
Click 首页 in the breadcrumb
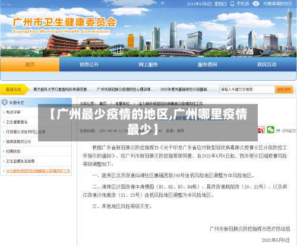[103, 103]
